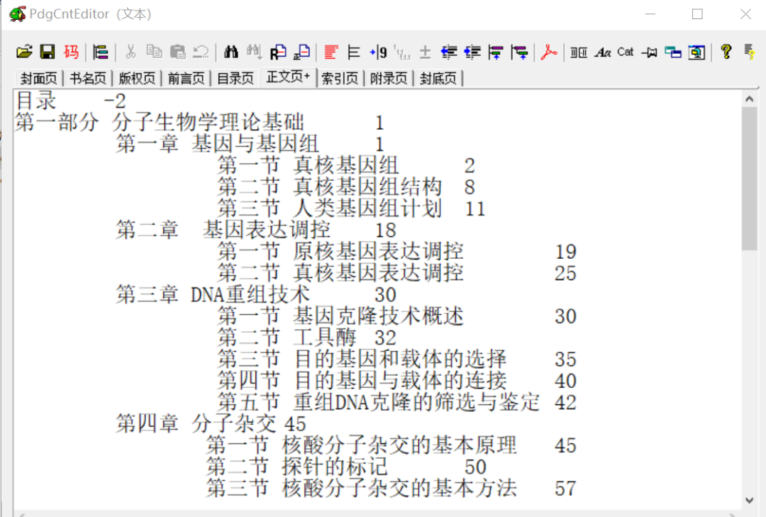The width and height of the screenshot is (766, 517).
Task: Click the find-next binoculars icon
Action: (x=253, y=51)
